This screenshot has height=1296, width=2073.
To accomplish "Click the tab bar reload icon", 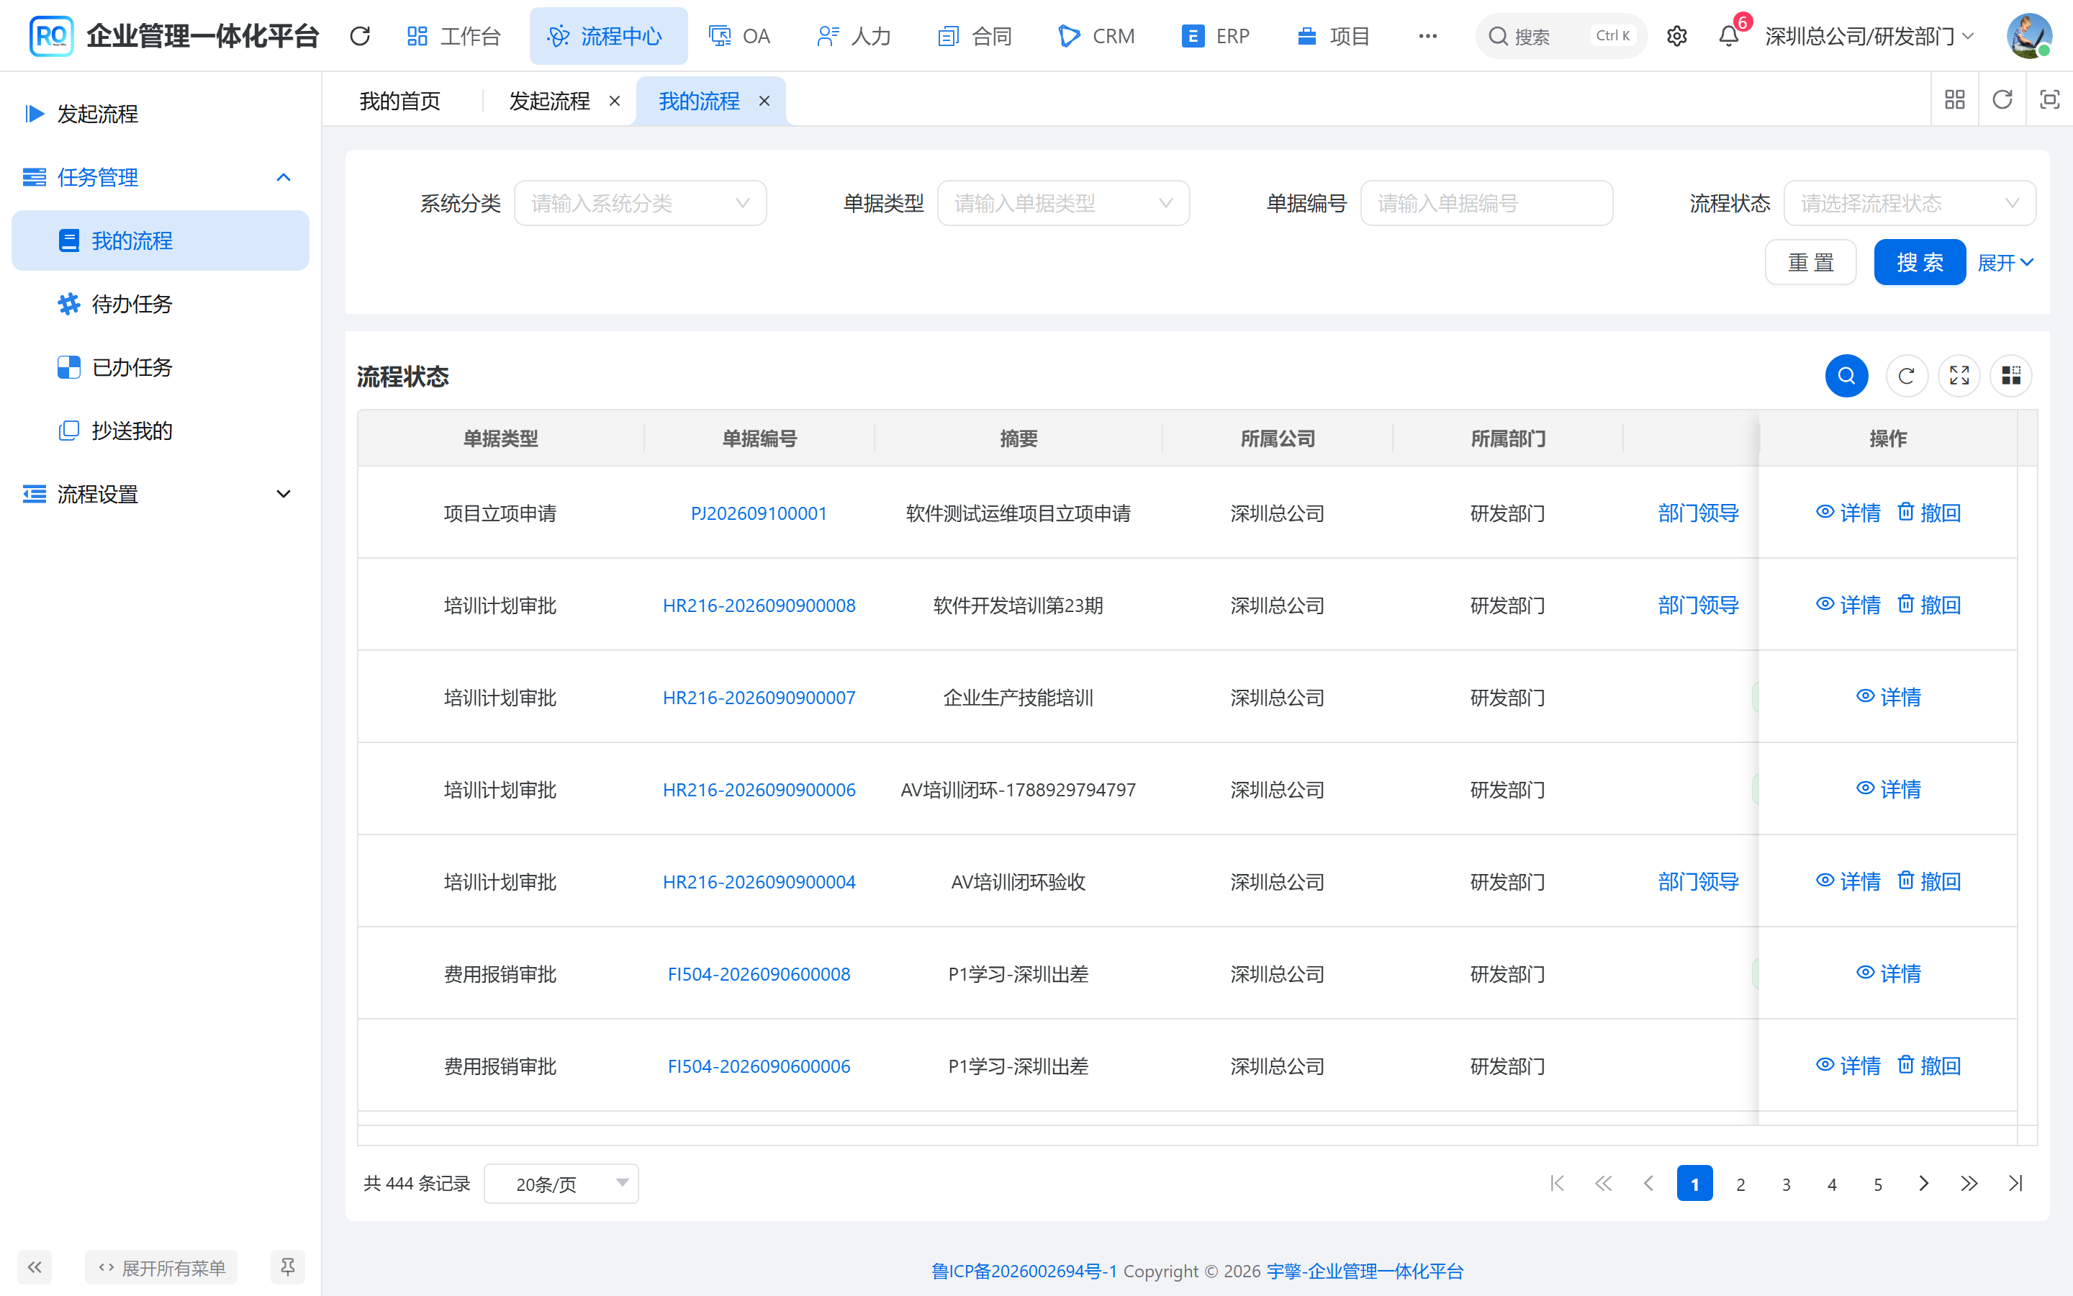I will tap(2002, 100).
